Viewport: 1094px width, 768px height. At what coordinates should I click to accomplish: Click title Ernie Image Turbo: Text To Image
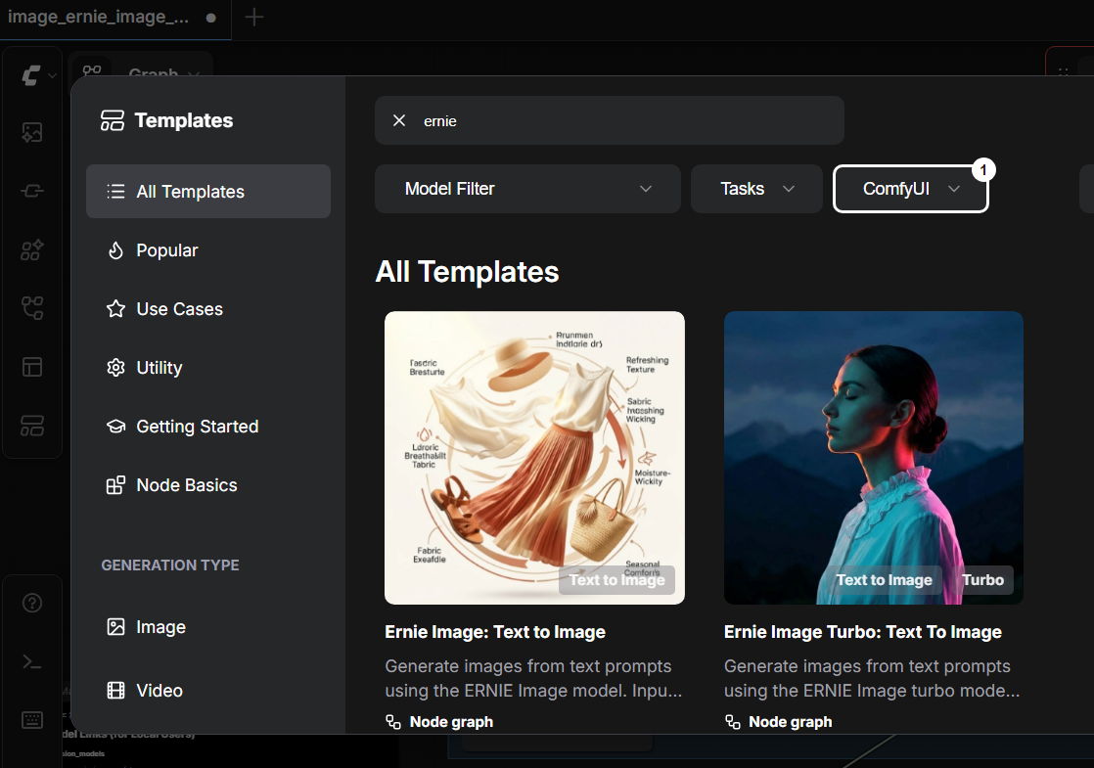click(x=862, y=631)
